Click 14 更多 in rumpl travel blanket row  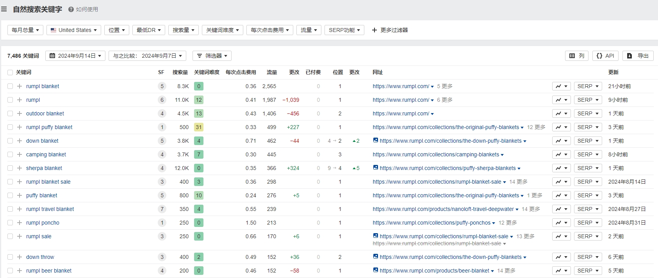pyautogui.click(x=531, y=209)
